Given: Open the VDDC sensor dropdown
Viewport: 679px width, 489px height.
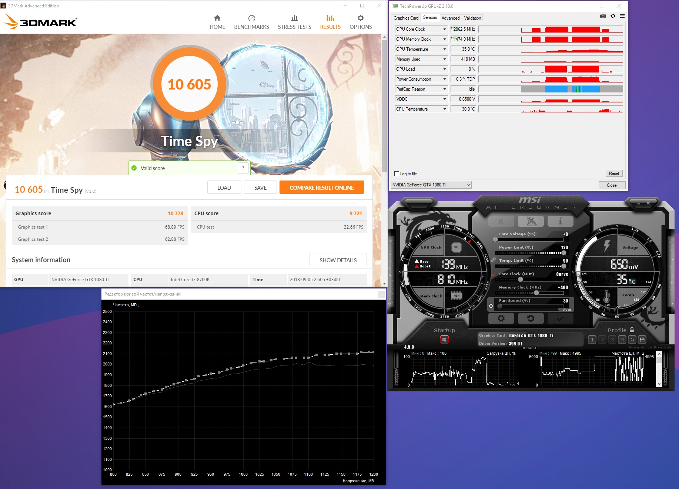Looking at the screenshot, I should [x=445, y=99].
